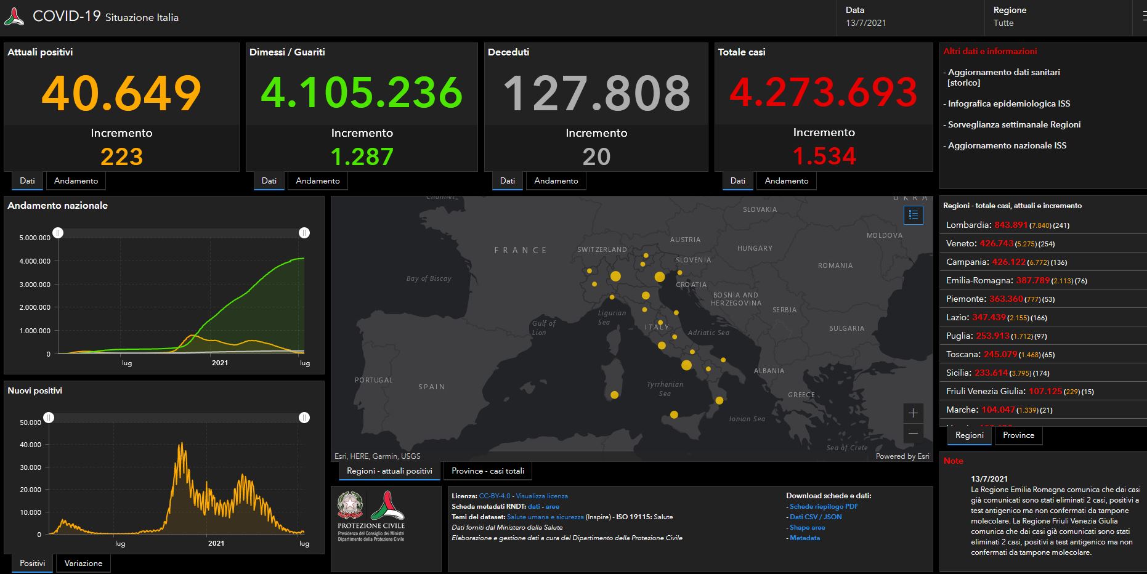Switch Attuali positivi to Andamento view
1147x574 pixels.
coord(76,181)
